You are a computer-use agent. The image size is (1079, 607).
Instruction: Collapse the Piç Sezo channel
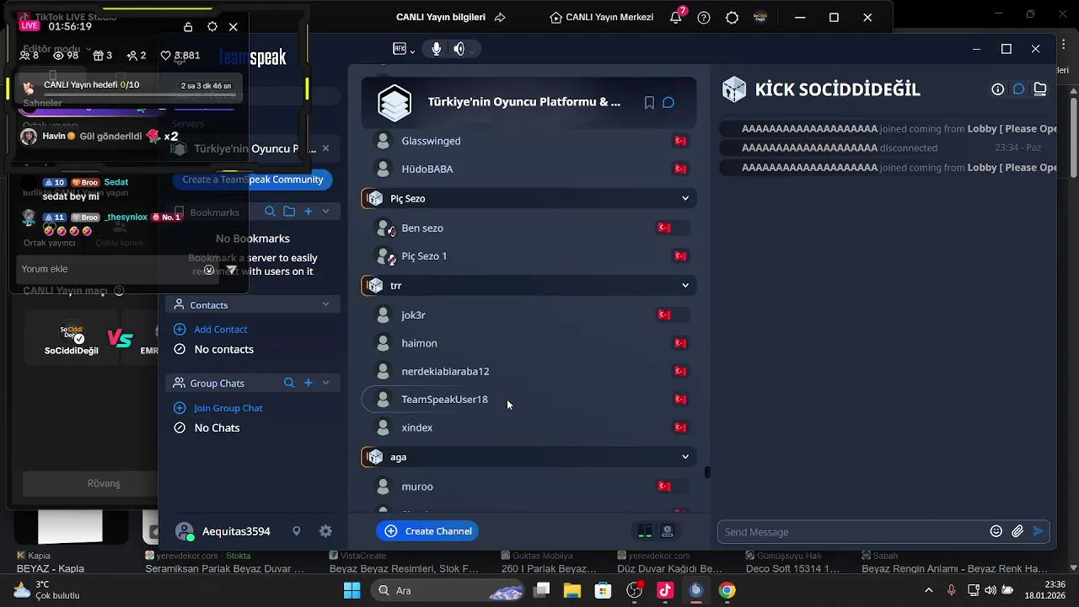(x=685, y=198)
